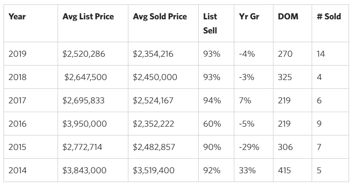Viewport: 353px width, 186px height.
Task: Click the # Sold column header
Action: (x=329, y=17)
